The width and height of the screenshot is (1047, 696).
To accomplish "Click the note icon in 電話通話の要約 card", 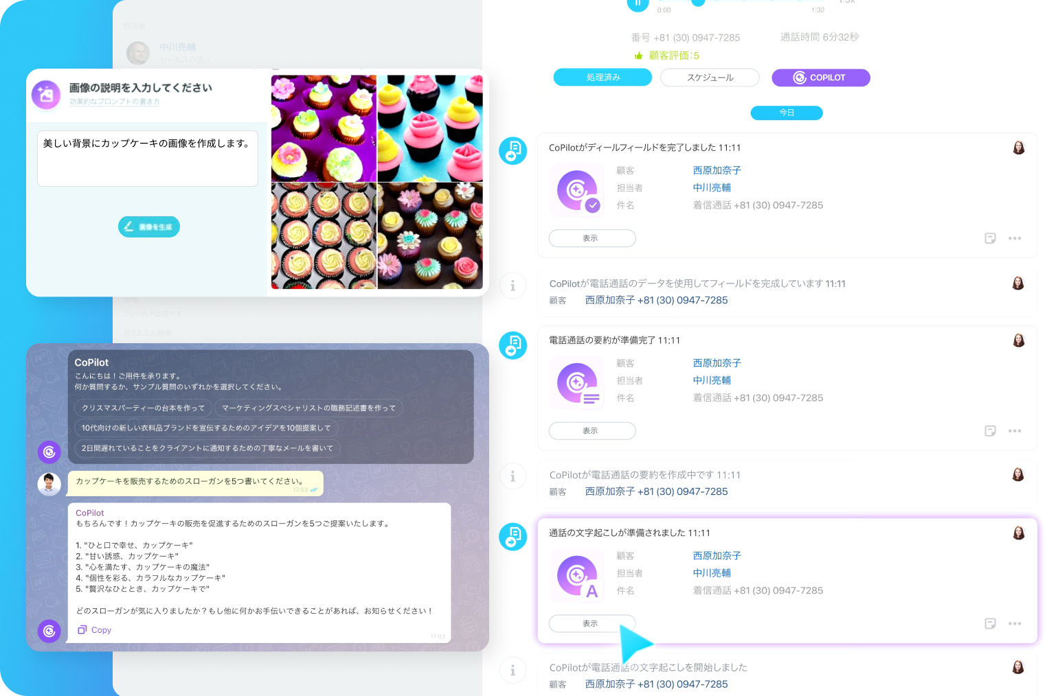I will point(990,431).
